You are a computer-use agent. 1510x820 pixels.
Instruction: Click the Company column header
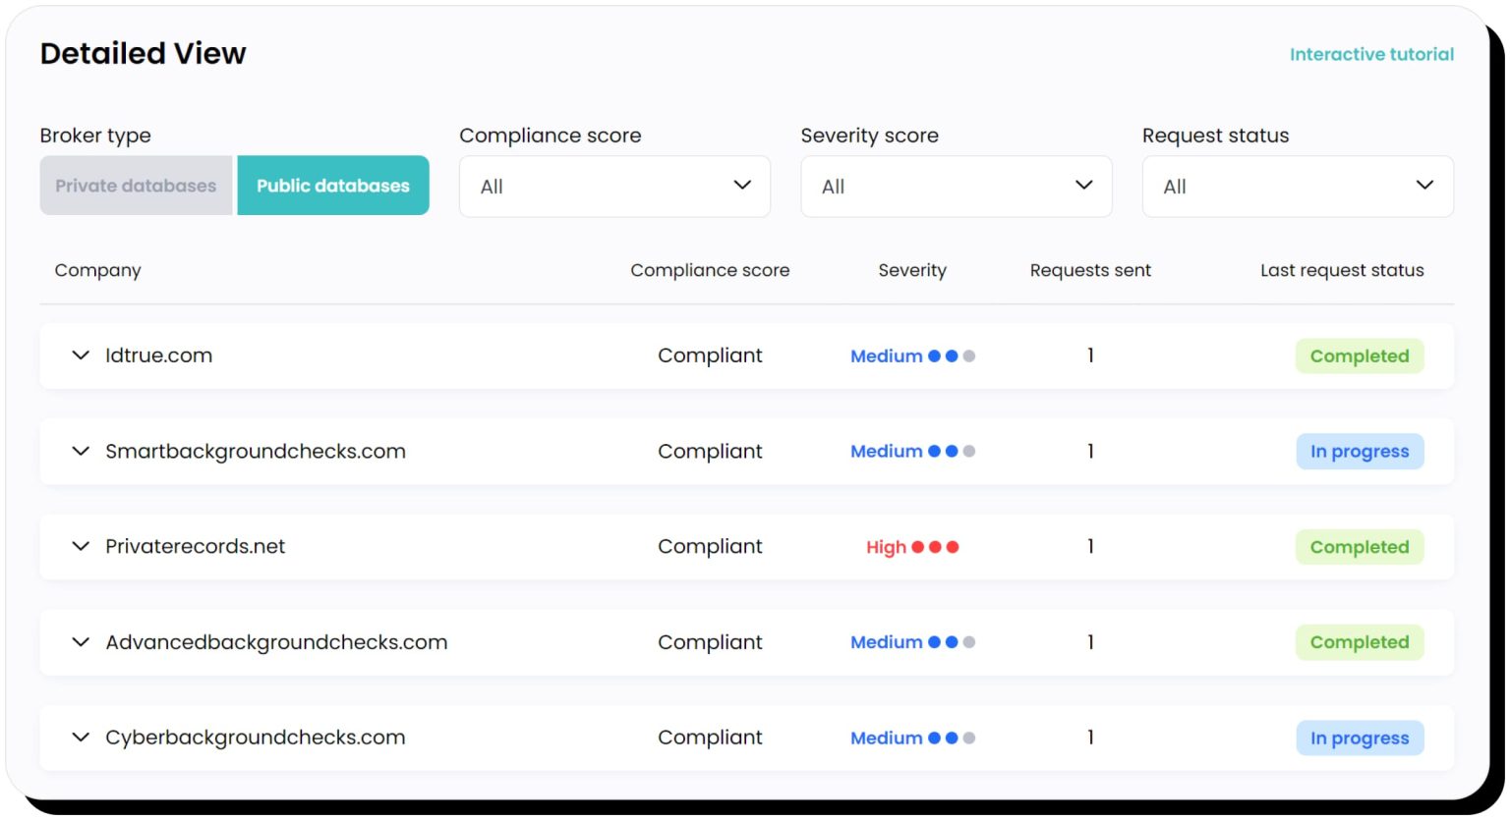point(97,270)
